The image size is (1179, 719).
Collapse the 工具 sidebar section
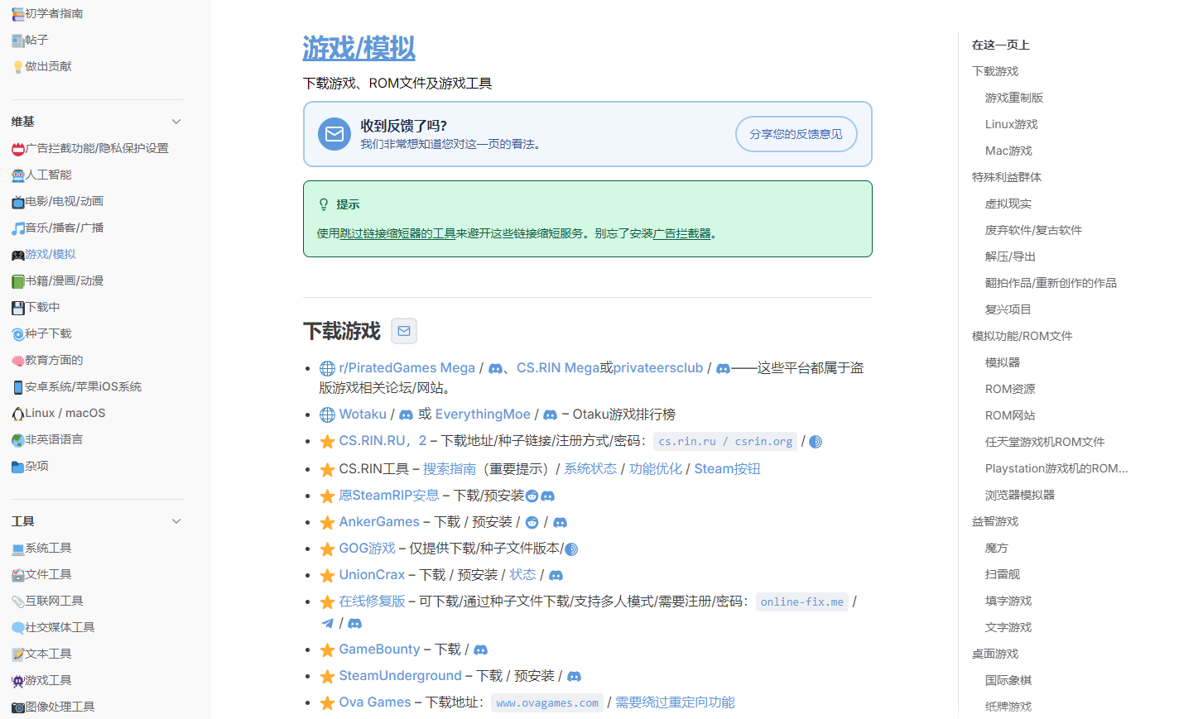click(176, 521)
